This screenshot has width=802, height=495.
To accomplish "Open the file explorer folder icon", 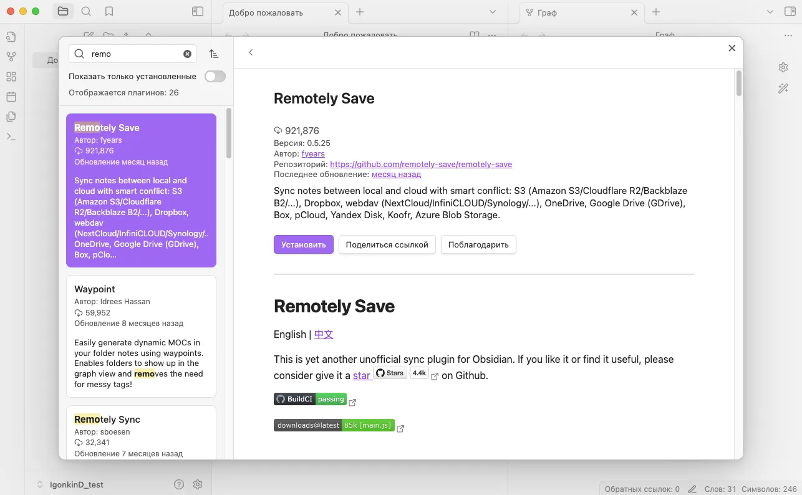I will [62, 11].
